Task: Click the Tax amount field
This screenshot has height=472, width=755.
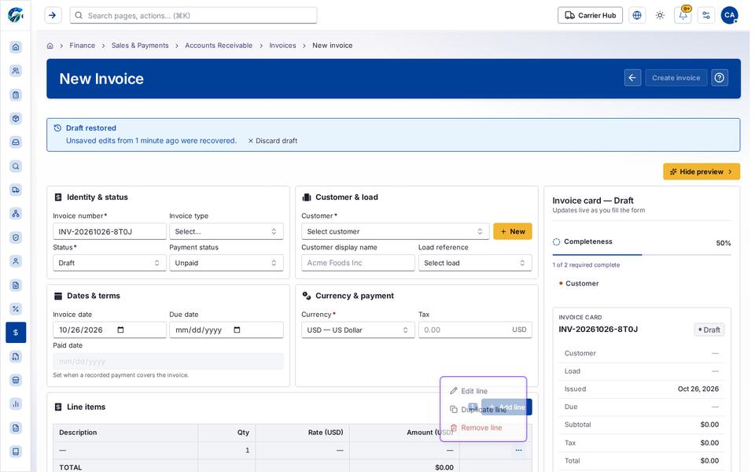Action: coord(475,330)
